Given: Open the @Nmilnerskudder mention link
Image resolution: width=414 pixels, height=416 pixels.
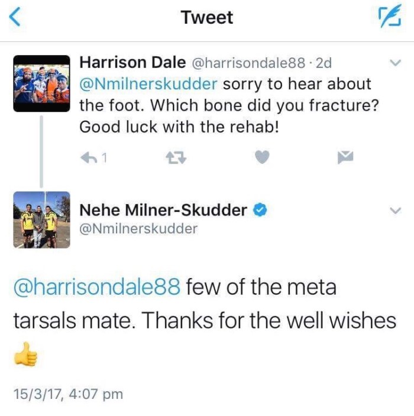Looking at the screenshot, I should (x=148, y=83).
